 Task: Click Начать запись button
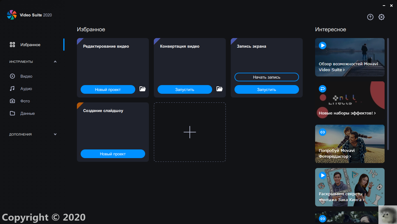point(267,77)
